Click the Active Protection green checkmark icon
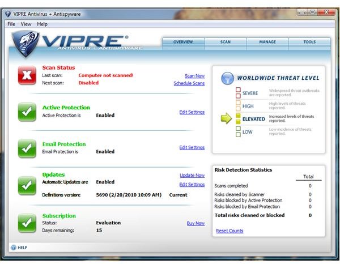 [27, 112]
